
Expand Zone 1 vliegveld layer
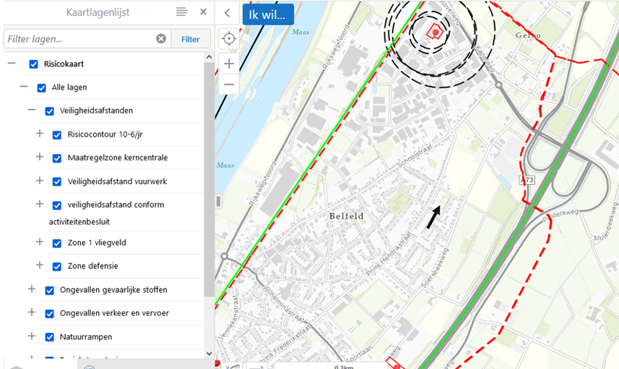(x=40, y=241)
